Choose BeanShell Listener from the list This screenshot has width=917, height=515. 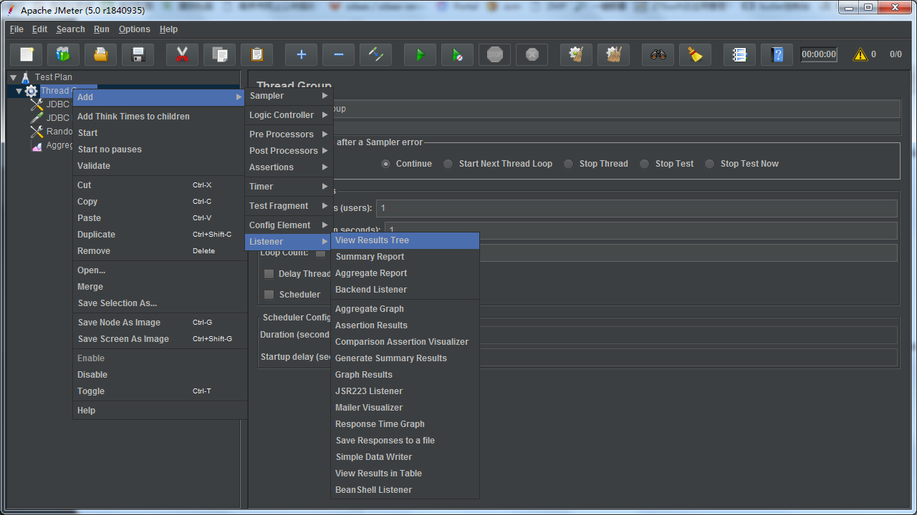pyautogui.click(x=405, y=490)
